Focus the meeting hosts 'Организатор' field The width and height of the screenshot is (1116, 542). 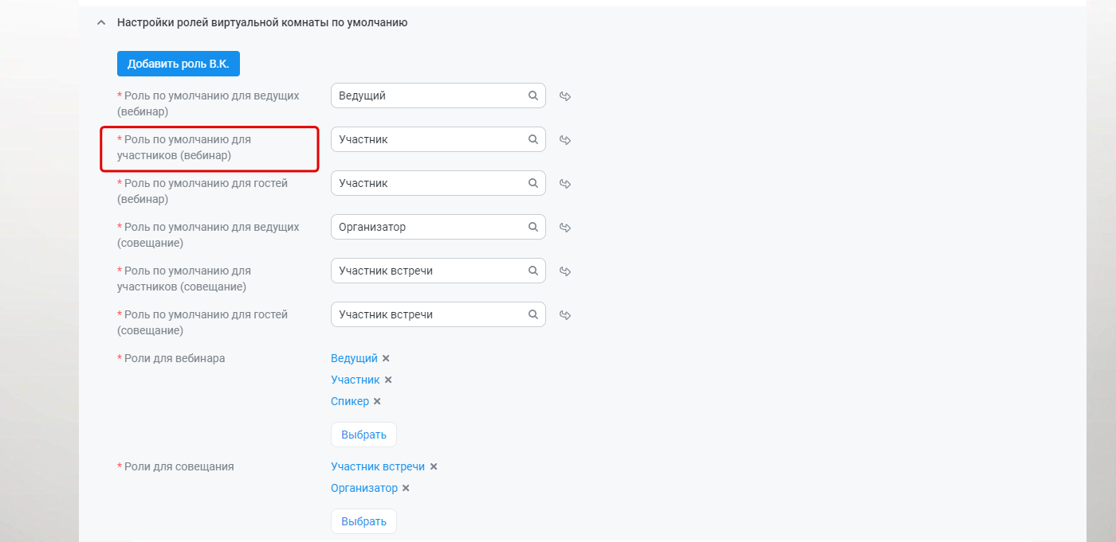point(438,227)
